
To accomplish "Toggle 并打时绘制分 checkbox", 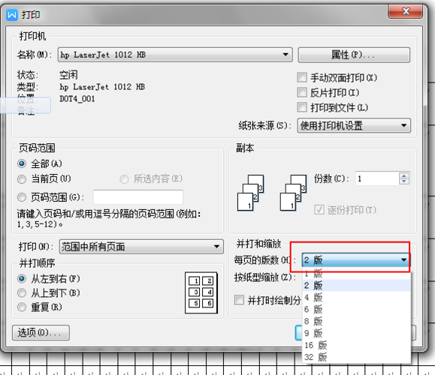I will point(239,300).
